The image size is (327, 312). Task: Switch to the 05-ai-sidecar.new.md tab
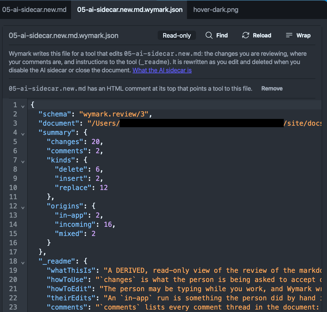click(x=34, y=10)
